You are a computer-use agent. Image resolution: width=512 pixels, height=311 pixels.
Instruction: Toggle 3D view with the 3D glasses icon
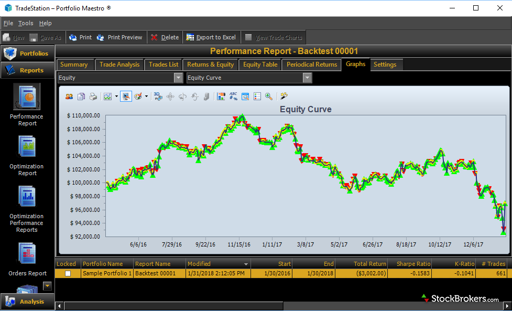pos(158,96)
